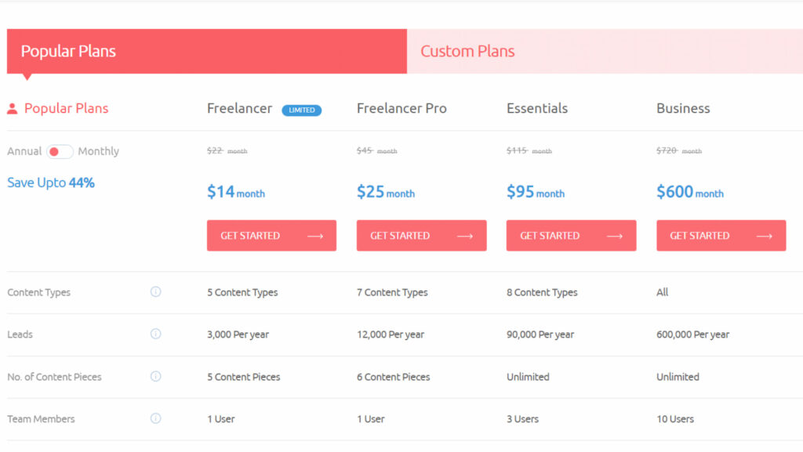The image size is (803, 452).
Task: Click the LIMITED badge on Freelancer plan
Action: (x=301, y=110)
